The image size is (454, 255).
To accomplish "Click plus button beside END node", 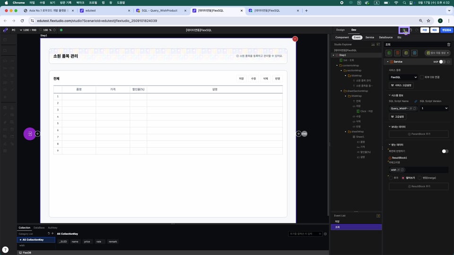I will tap(298, 134).
